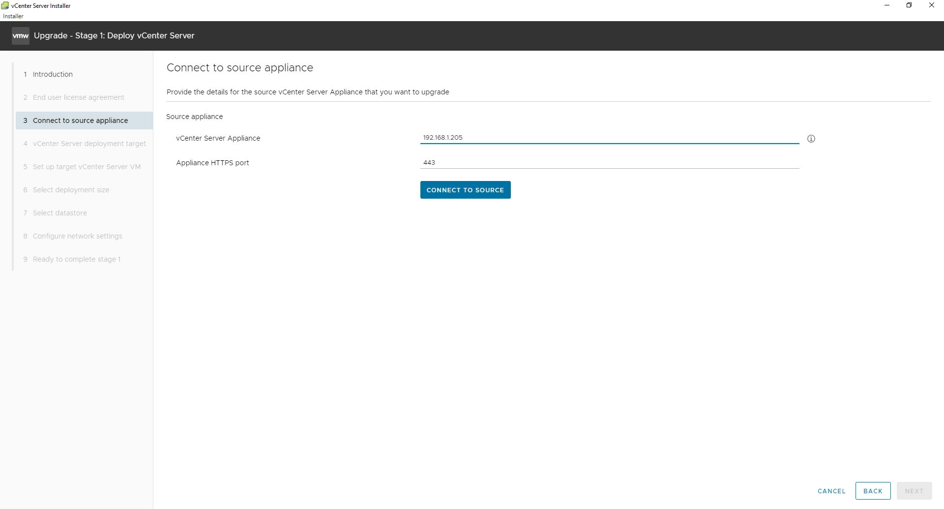Screen dimensions: 944x509
Task: Click the info icon beside vCenter Server Appliance field
Action: coord(811,139)
